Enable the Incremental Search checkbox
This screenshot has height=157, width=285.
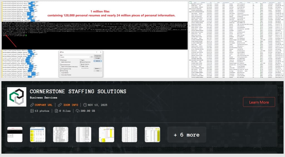[x=60, y=65]
